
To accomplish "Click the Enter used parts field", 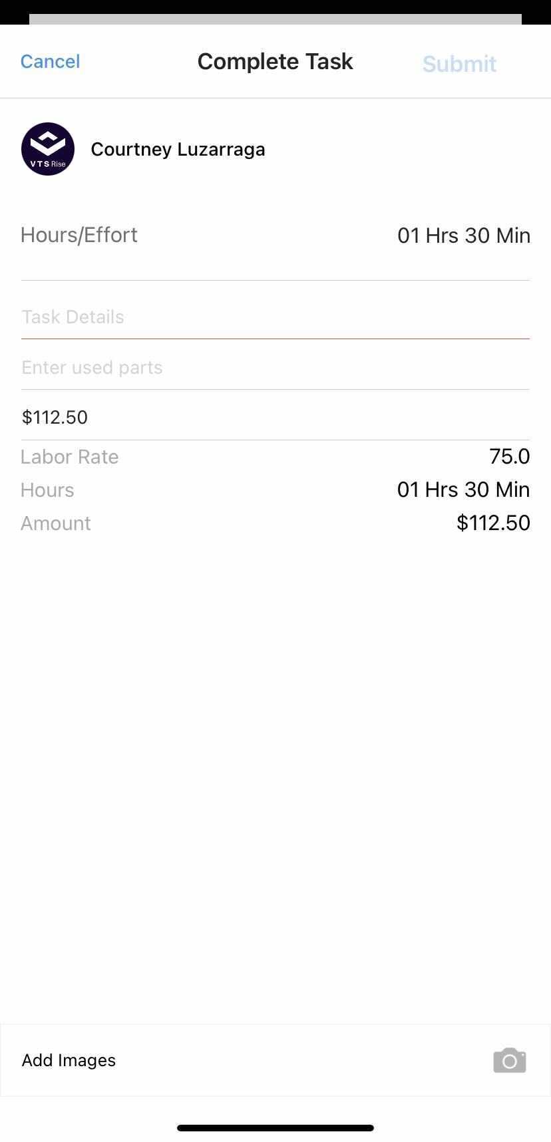I will click(x=275, y=368).
